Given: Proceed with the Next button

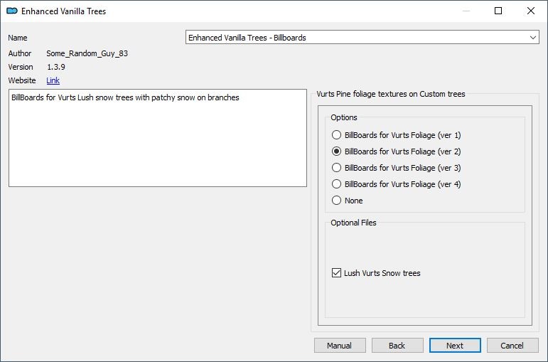Looking at the screenshot, I should 455,346.
